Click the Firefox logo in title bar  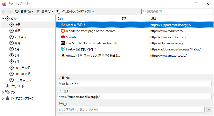(x=4, y=4)
